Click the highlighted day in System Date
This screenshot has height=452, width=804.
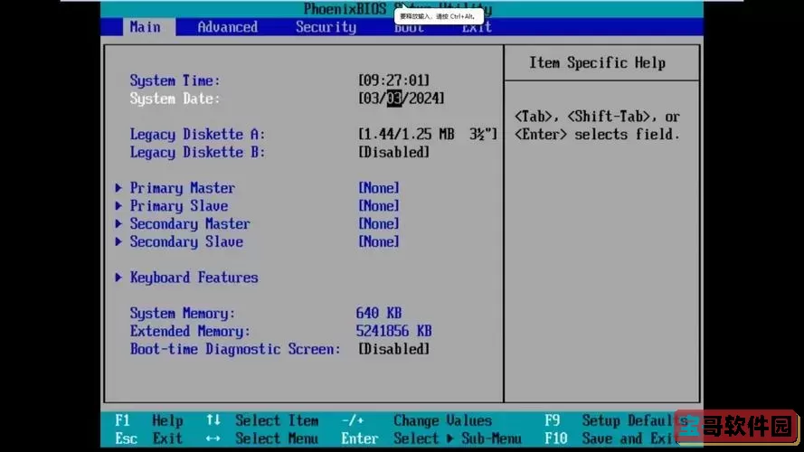coord(394,99)
